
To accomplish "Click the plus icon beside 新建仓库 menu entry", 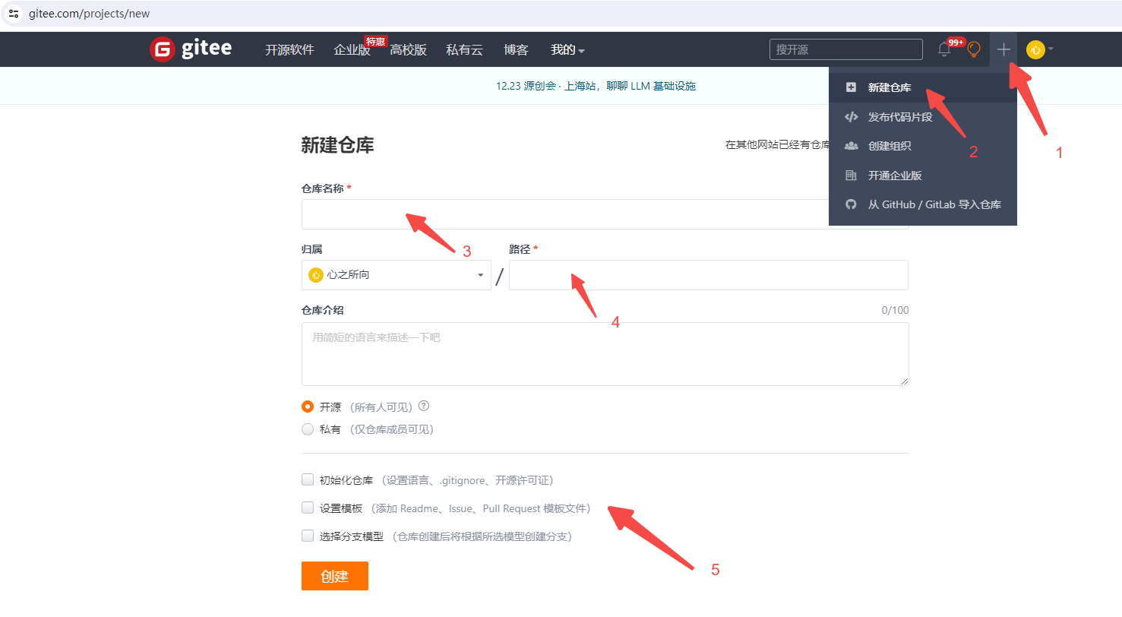I will 851,87.
